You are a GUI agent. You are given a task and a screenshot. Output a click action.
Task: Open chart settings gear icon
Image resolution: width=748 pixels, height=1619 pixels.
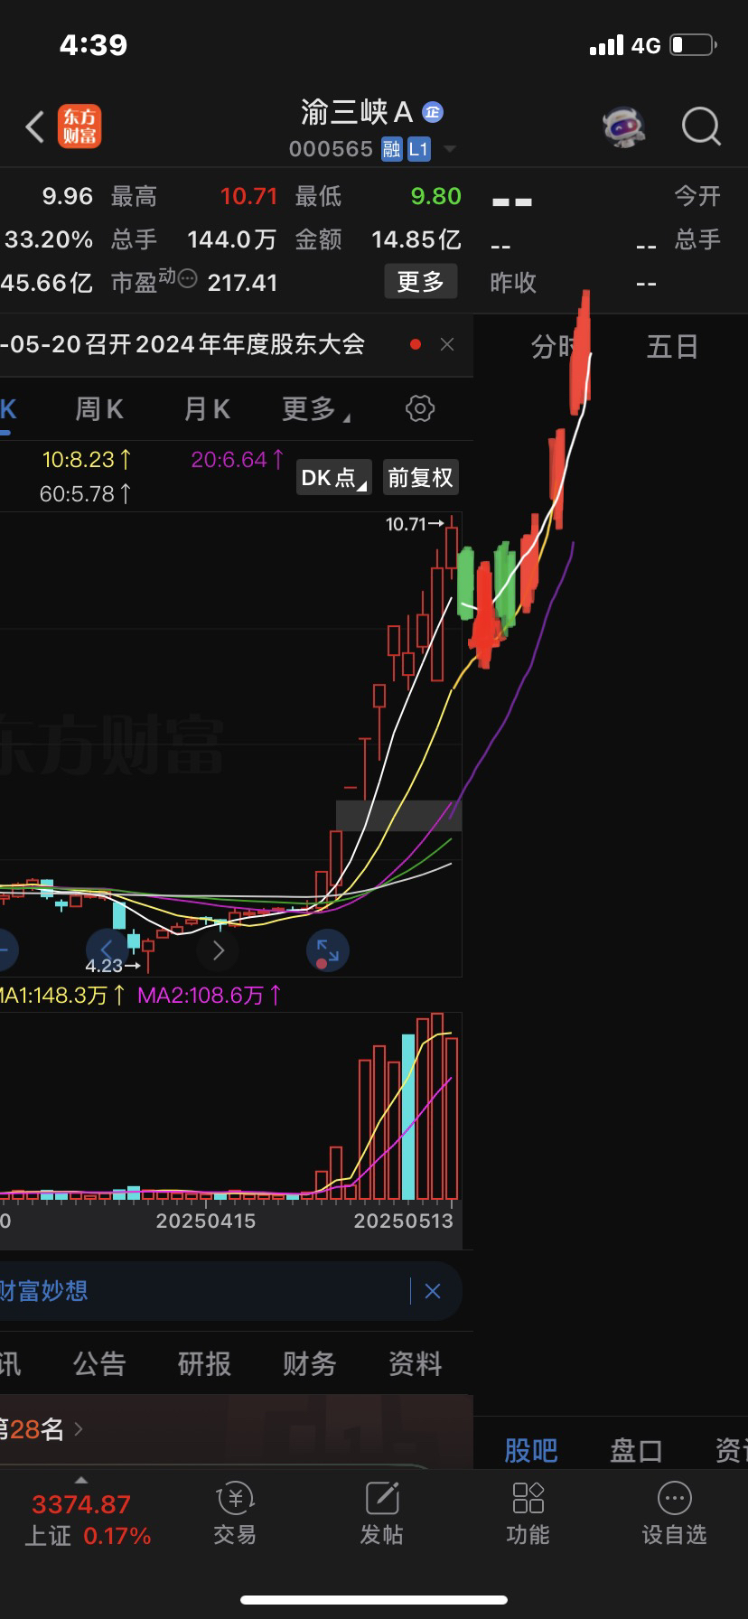[420, 409]
